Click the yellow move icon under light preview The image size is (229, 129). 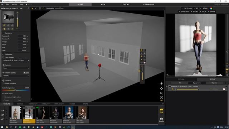(4, 25)
